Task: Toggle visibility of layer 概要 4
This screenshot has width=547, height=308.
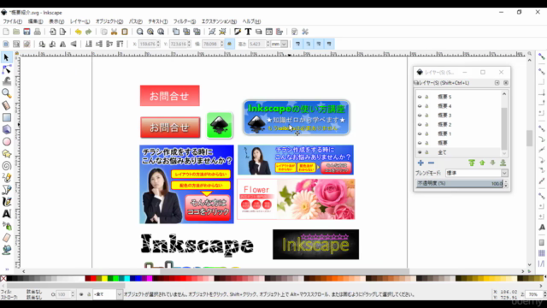Action: [x=420, y=106]
